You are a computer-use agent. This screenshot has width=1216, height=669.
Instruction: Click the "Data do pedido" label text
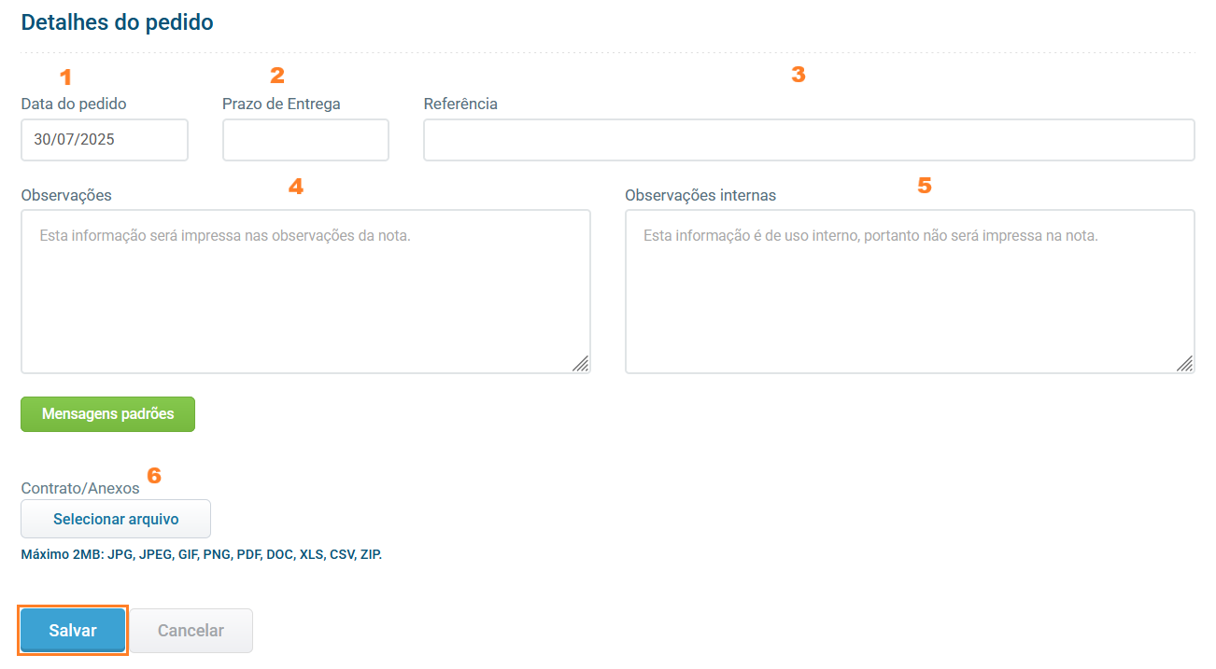[x=74, y=104]
